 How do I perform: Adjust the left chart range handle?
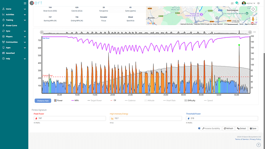[42, 32]
